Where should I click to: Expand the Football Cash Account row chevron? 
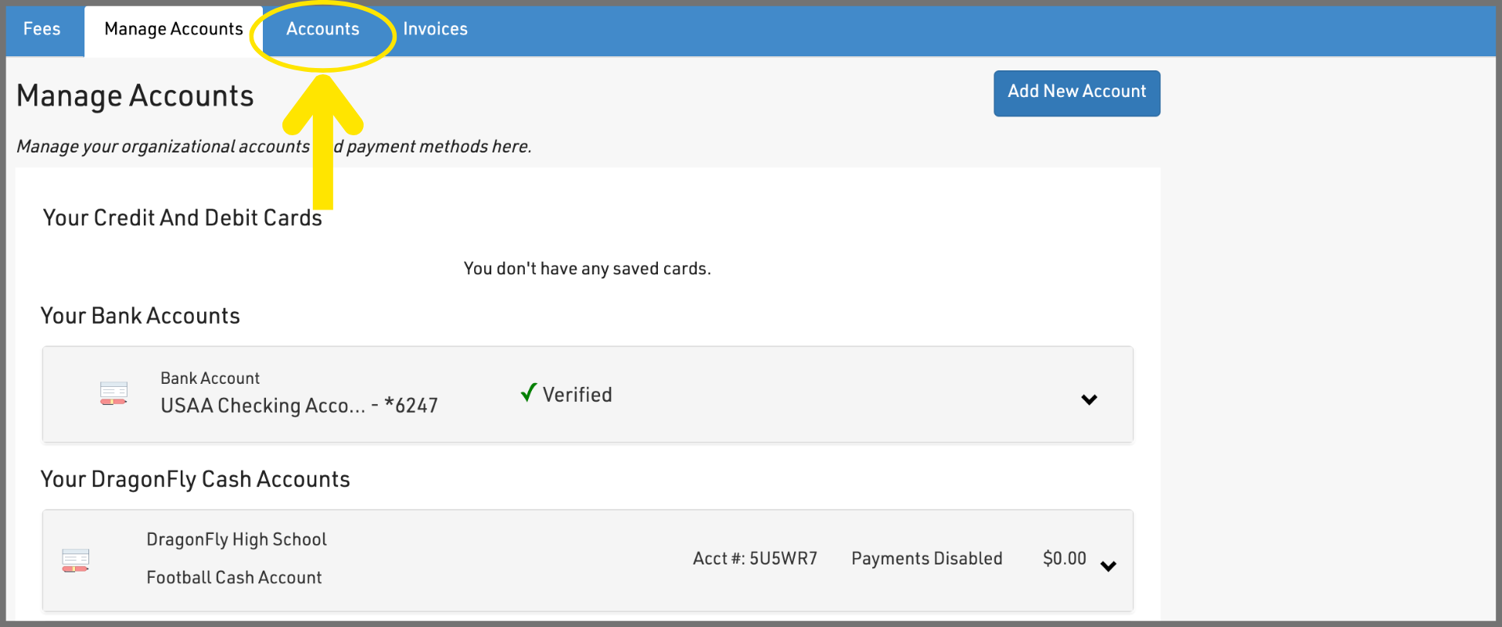(1108, 566)
